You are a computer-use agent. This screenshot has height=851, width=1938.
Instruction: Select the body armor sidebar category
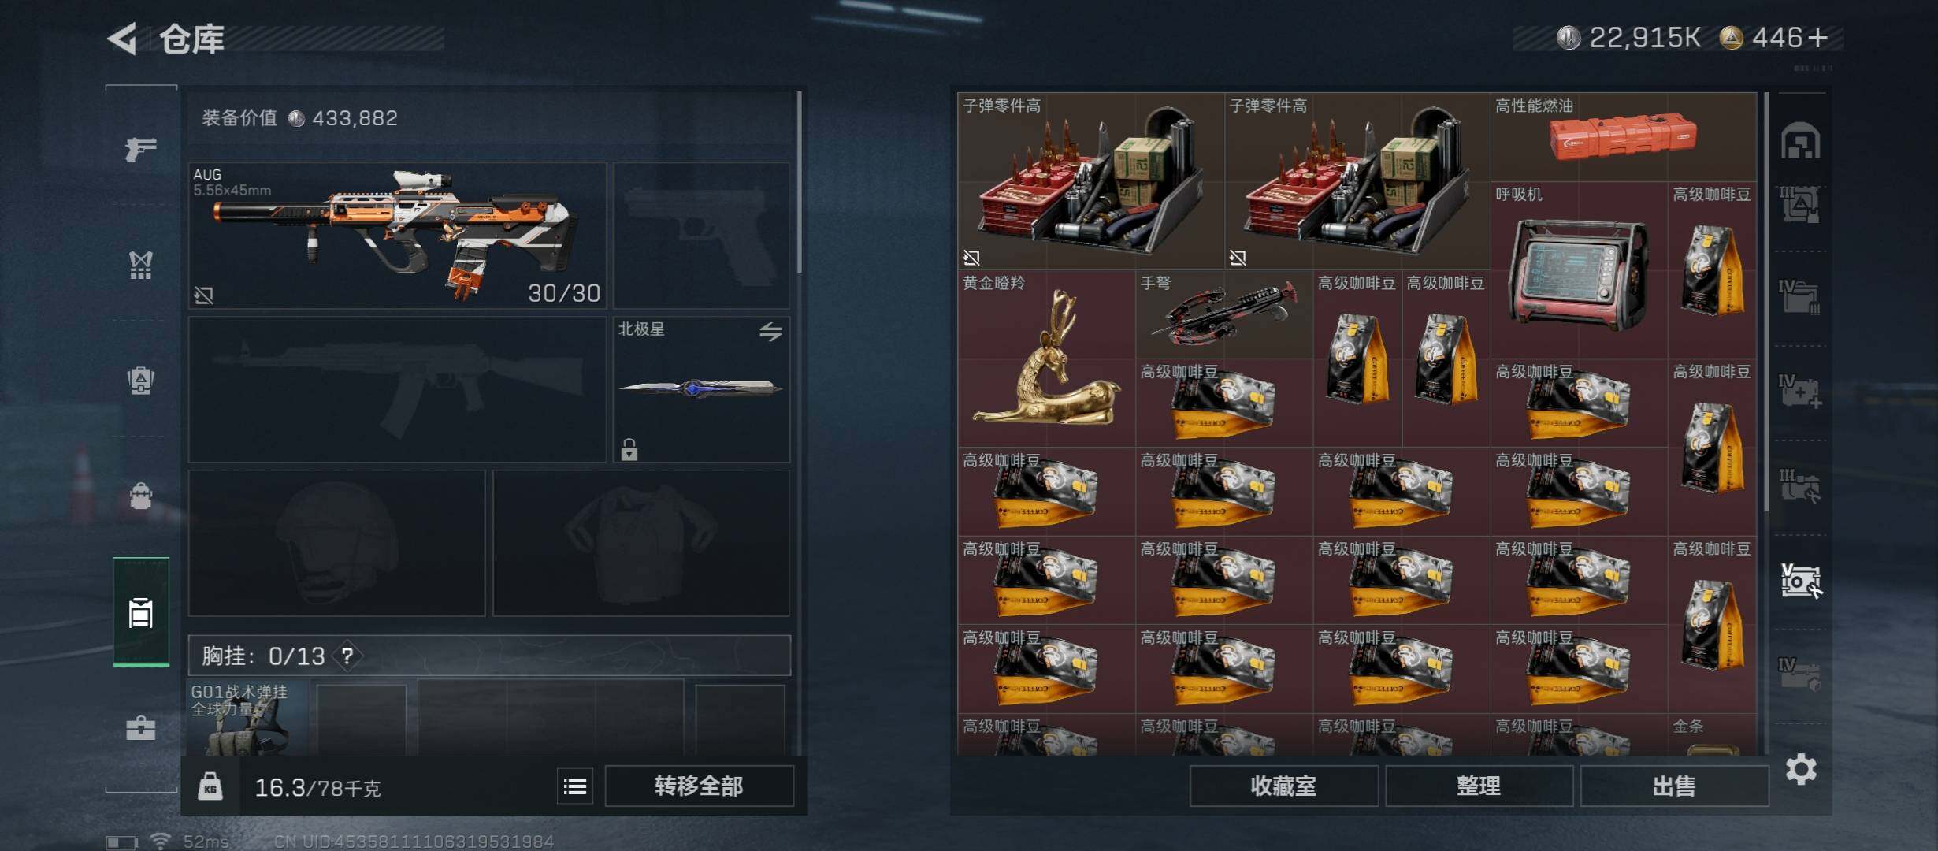[141, 266]
